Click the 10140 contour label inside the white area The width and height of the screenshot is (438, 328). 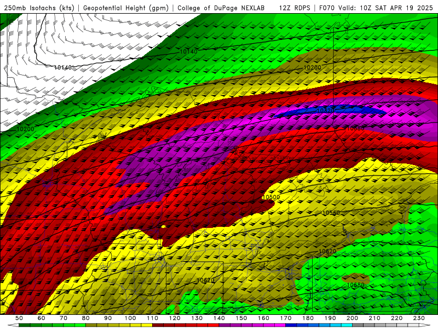63,67
